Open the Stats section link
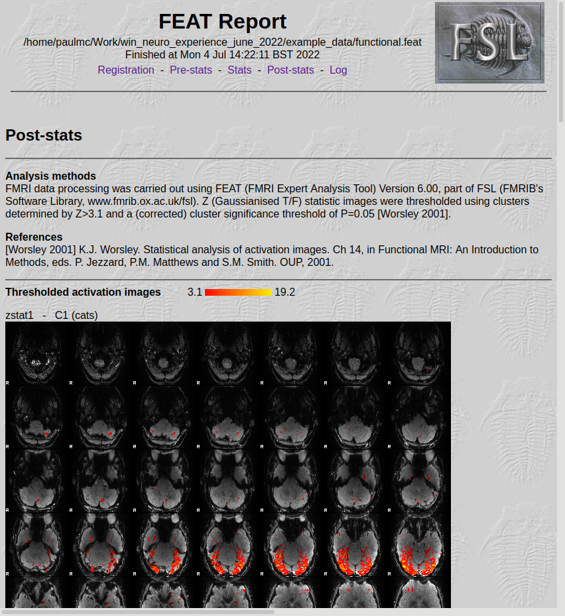 pyautogui.click(x=239, y=70)
